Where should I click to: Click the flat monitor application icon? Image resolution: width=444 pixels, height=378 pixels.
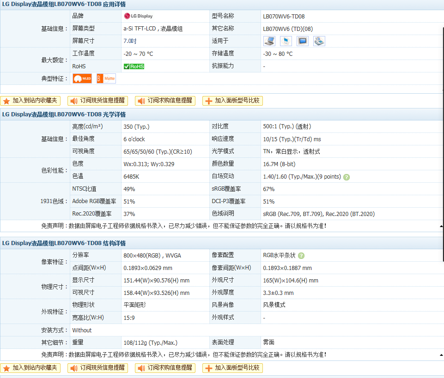[x=303, y=41]
